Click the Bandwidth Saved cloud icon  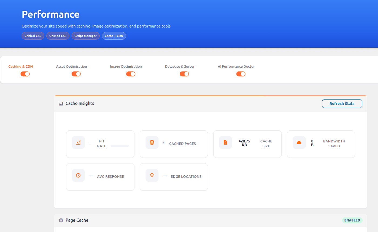[299, 142]
